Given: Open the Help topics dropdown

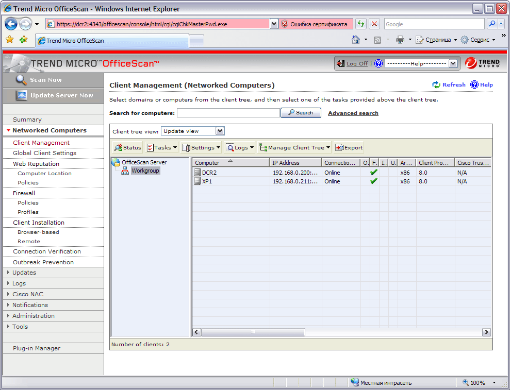Looking at the screenshot, I should pyautogui.click(x=421, y=63).
